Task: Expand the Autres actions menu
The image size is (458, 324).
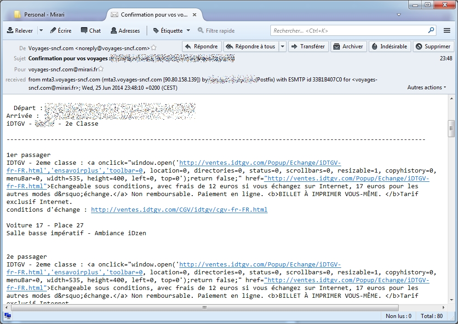Action: click(x=426, y=87)
